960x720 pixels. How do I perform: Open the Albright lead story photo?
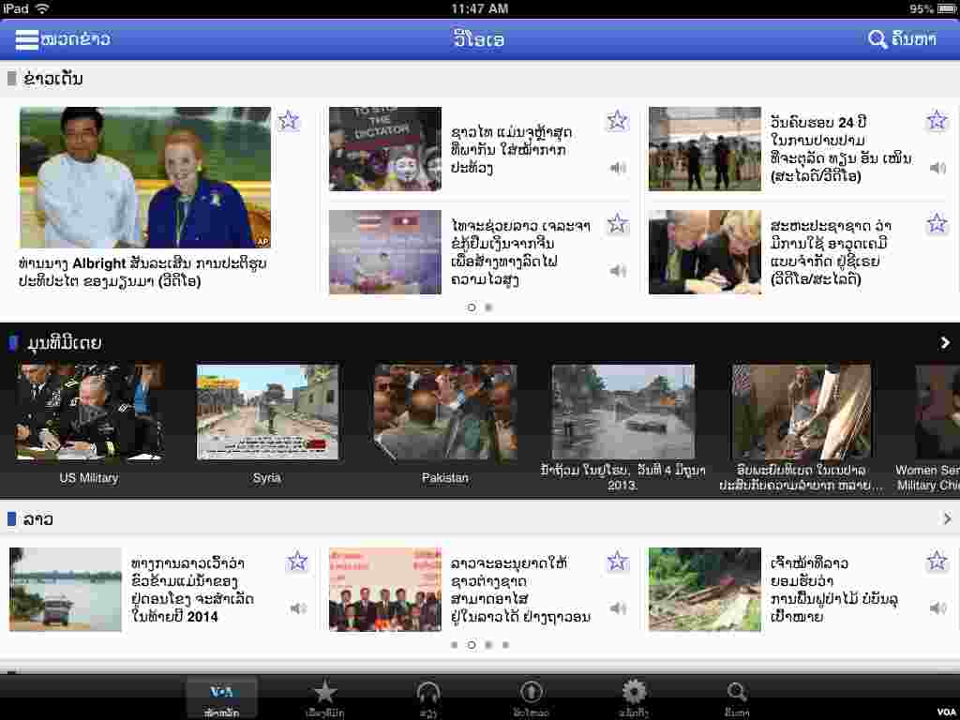[x=145, y=177]
